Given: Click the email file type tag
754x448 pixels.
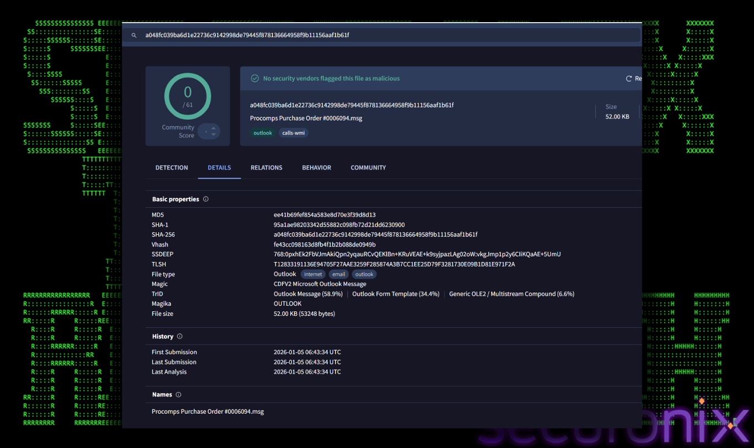Looking at the screenshot, I should click(338, 274).
